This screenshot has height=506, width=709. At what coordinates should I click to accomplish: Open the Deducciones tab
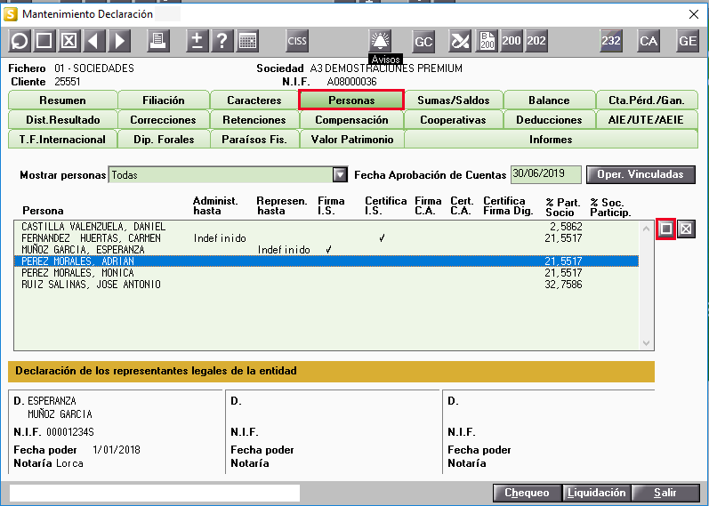tap(550, 120)
